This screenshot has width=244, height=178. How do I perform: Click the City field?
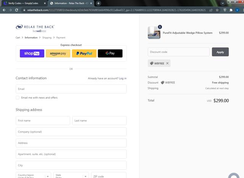(x=71, y=165)
